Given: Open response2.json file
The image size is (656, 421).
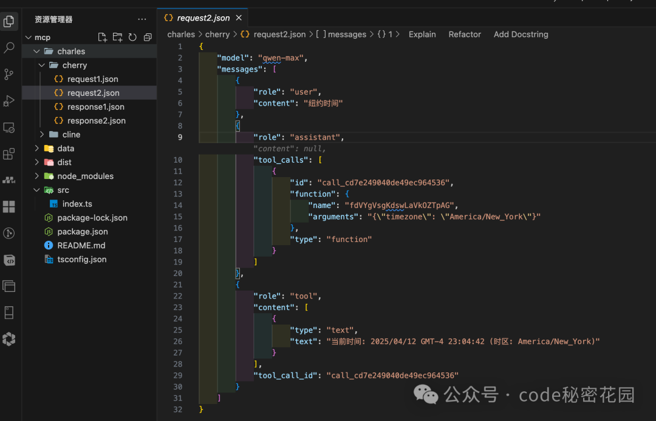Looking at the screenshot, I should pyautogui.click(x=89, y=121).
